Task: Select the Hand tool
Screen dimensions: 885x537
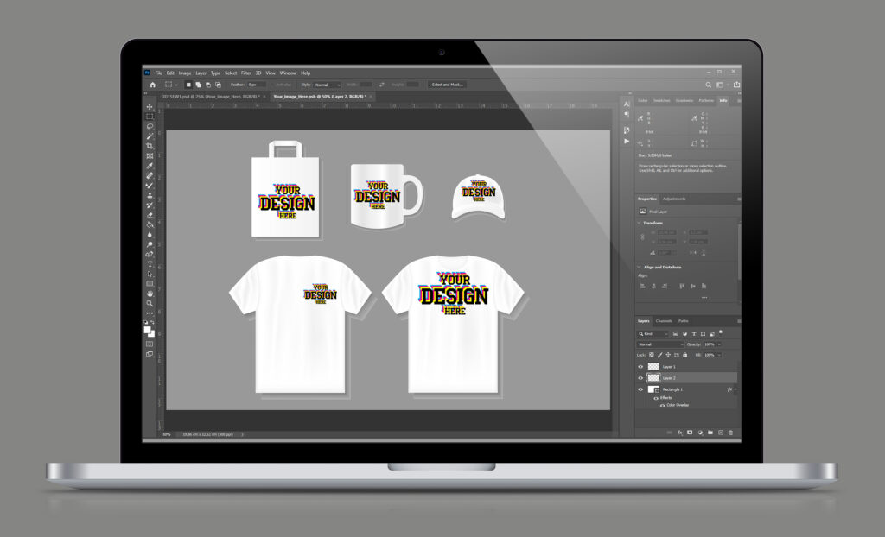Action: (150, 294)
